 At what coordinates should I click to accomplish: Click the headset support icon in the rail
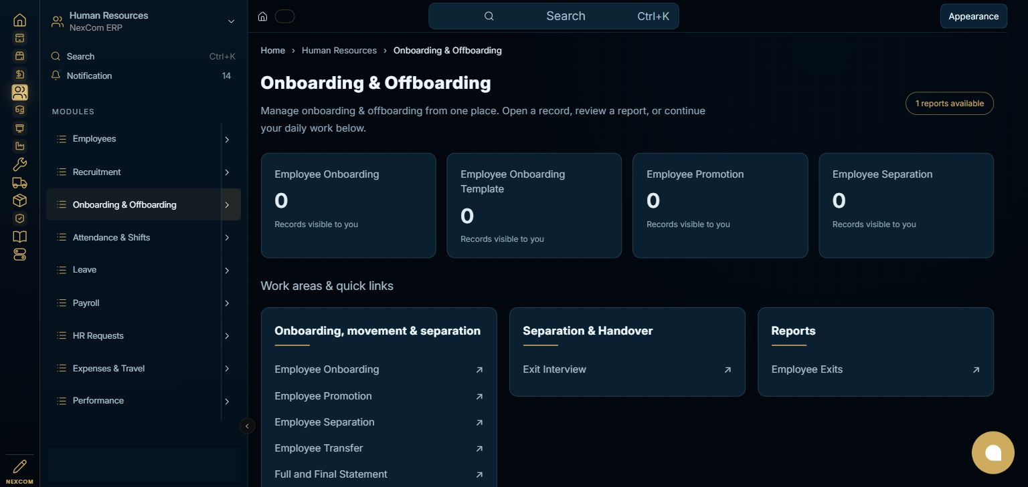click(20, 110)
